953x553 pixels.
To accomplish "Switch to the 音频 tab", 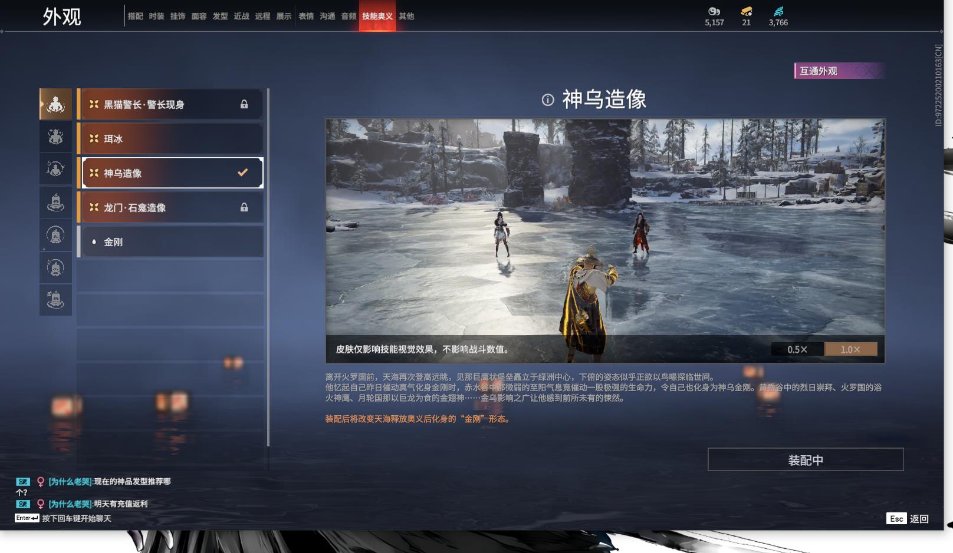I will tap(349, 16).
